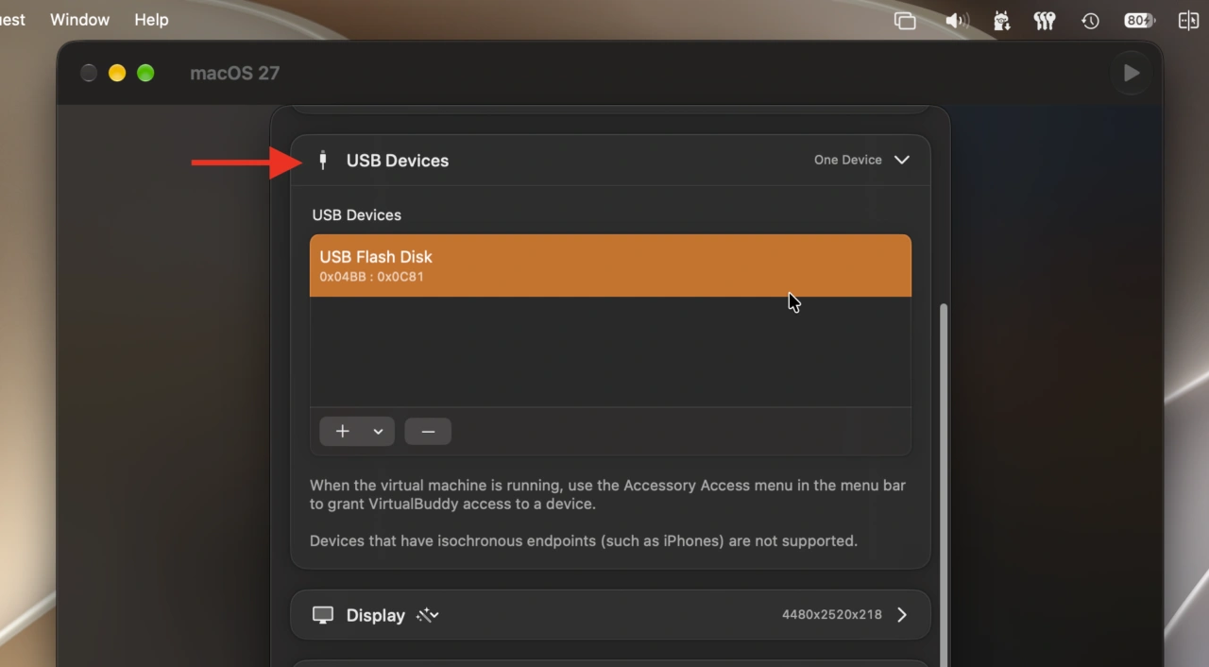Click the USB Devices section header title
This screenshot has width=1209, height=667.
point(398,161)
